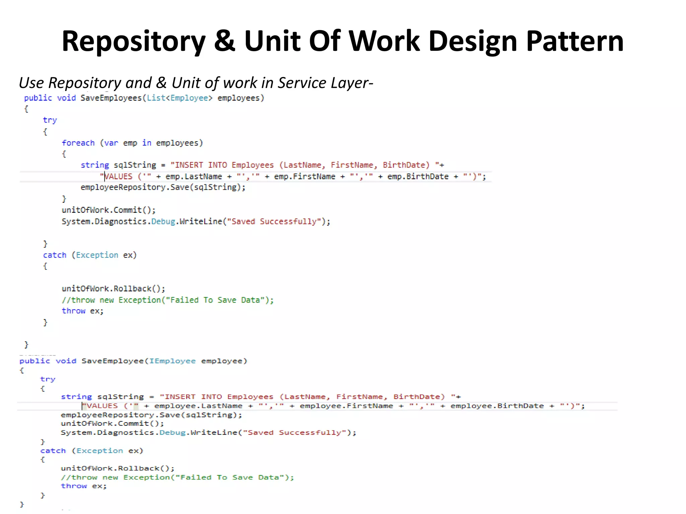Click the first comment '//throw new Exception("Failed To Save Data");'

168,300
